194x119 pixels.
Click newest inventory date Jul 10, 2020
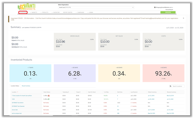click(170, 110)
